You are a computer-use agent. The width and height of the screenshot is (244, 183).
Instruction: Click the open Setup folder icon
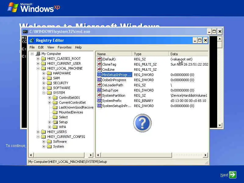55,122
